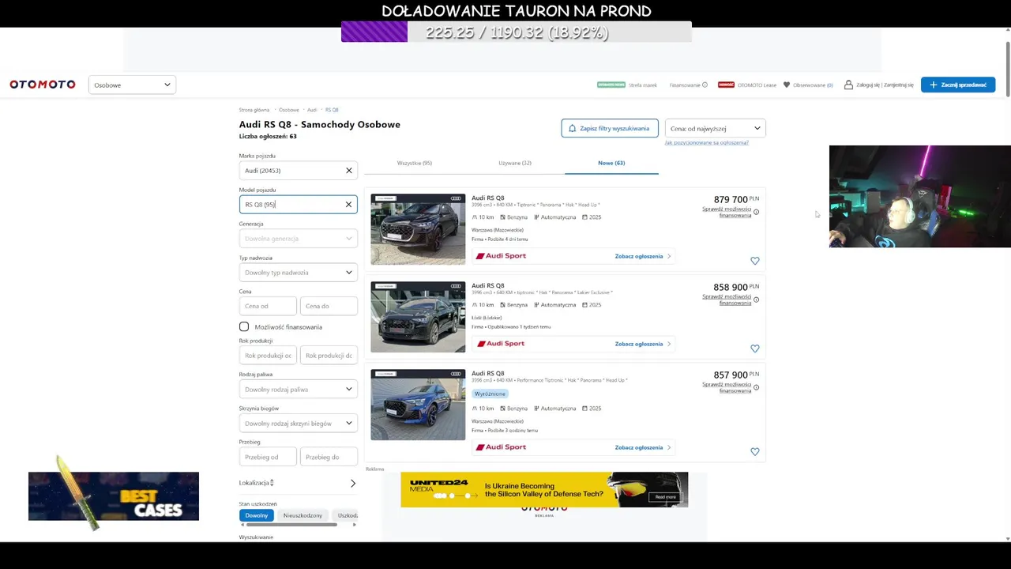Open the Dowolny typ nadwozia dropdown

coord(298,273)
